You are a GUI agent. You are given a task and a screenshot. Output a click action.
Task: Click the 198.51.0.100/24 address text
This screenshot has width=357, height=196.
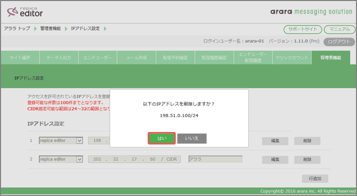tap(179, 115)
